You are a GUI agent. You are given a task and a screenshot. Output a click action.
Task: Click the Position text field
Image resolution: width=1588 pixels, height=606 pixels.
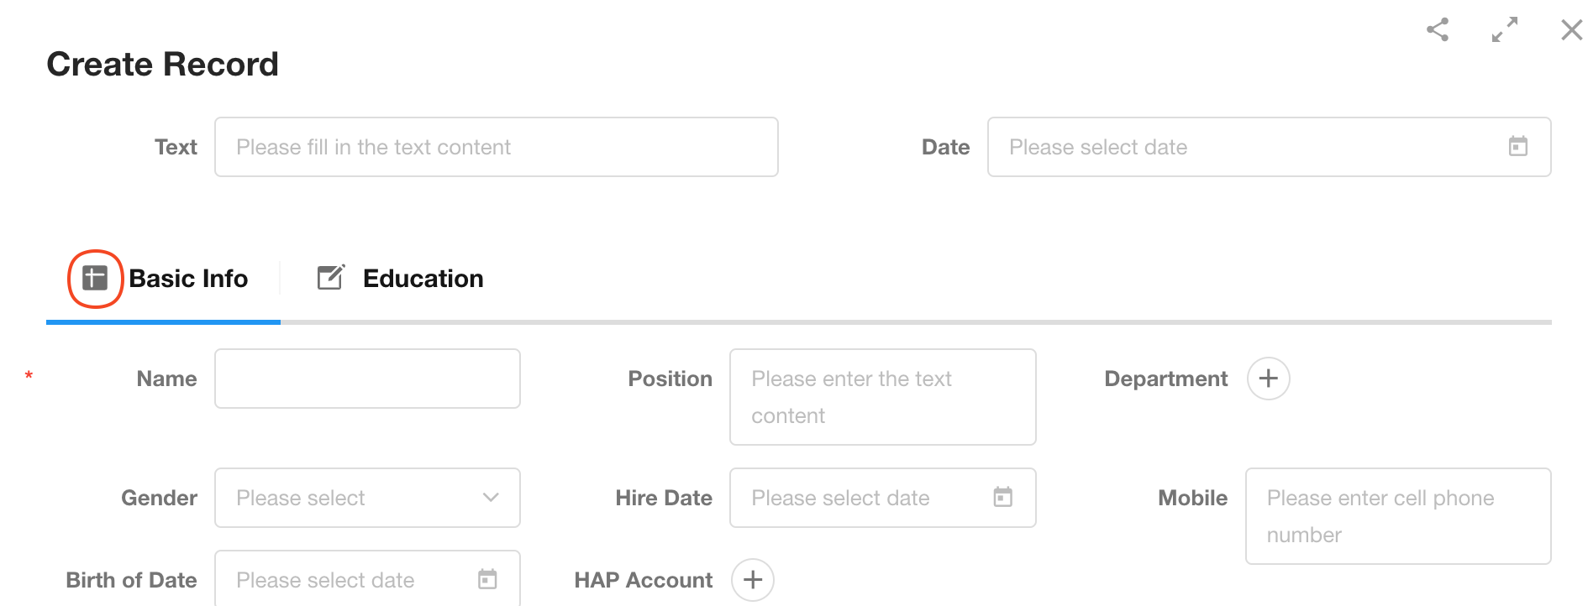[x=882, y=396]
